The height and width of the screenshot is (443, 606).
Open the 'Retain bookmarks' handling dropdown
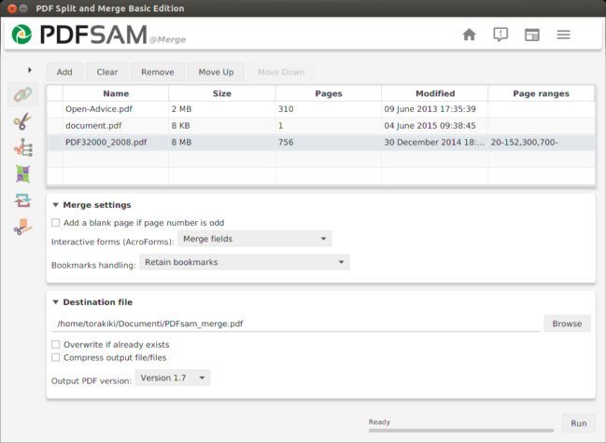[244, 263]
